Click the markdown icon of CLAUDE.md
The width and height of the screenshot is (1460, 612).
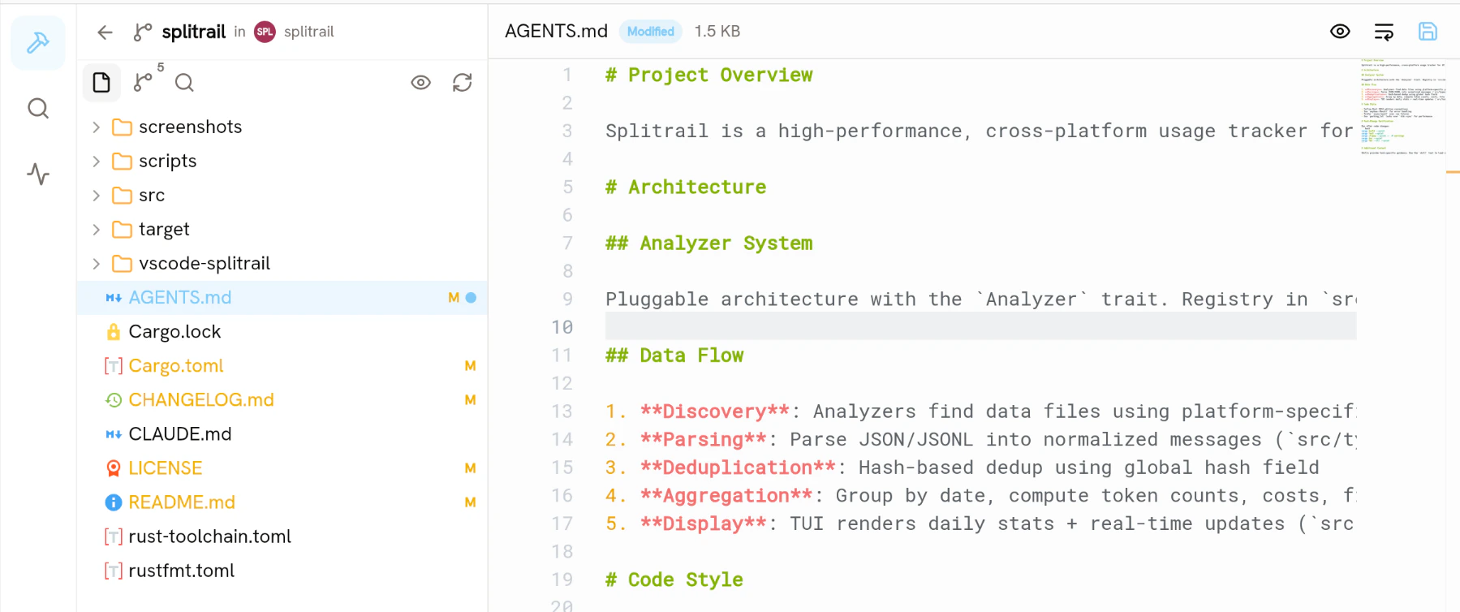(x=114, y=434)
